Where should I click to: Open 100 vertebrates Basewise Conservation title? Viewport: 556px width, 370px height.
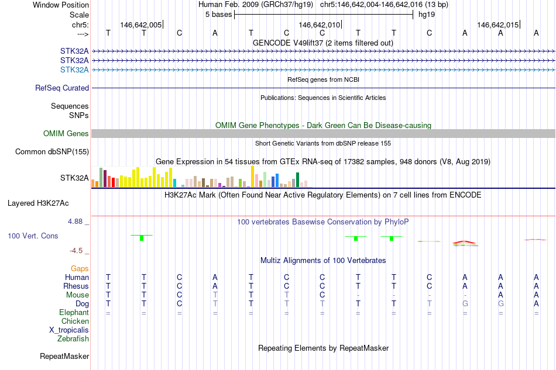click(x=322, y=222)
